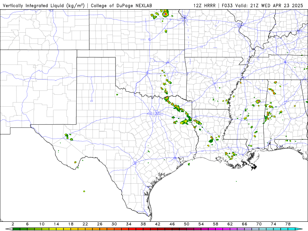308x231 pixels.
Task: Click the cyan-cored storm cell in northeast Kansas
Action: [x=165, y=14]
